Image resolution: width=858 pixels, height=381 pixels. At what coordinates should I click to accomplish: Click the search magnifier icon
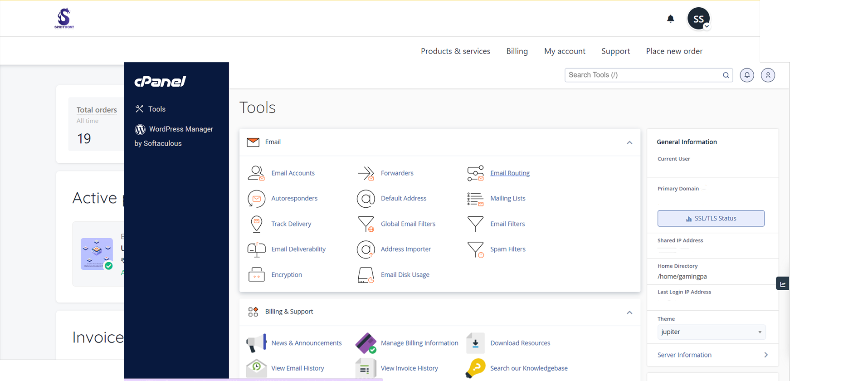[726, 75]
